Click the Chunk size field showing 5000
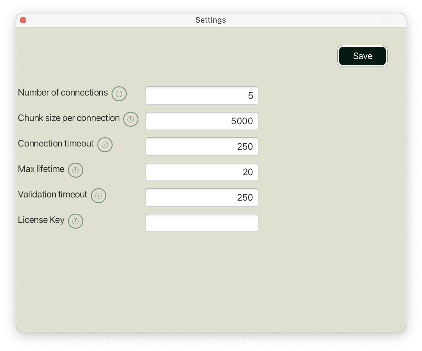Screen dimensions: 422x351 (x=202, y=121)
